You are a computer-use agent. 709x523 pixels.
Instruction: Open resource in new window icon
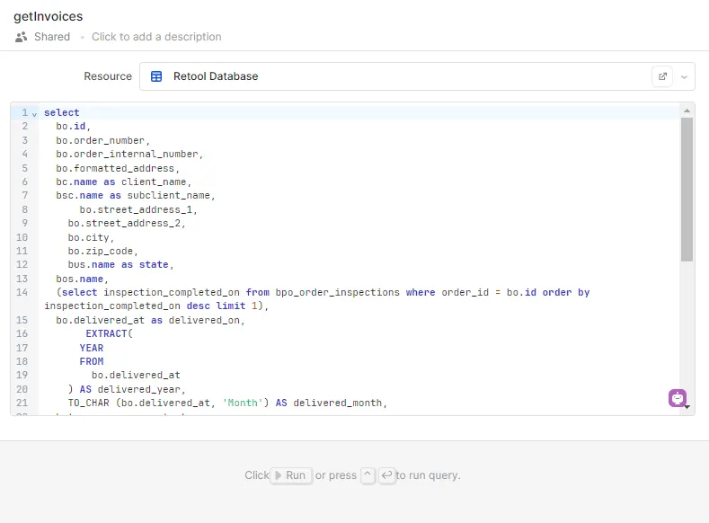click(x=662, y=76)
